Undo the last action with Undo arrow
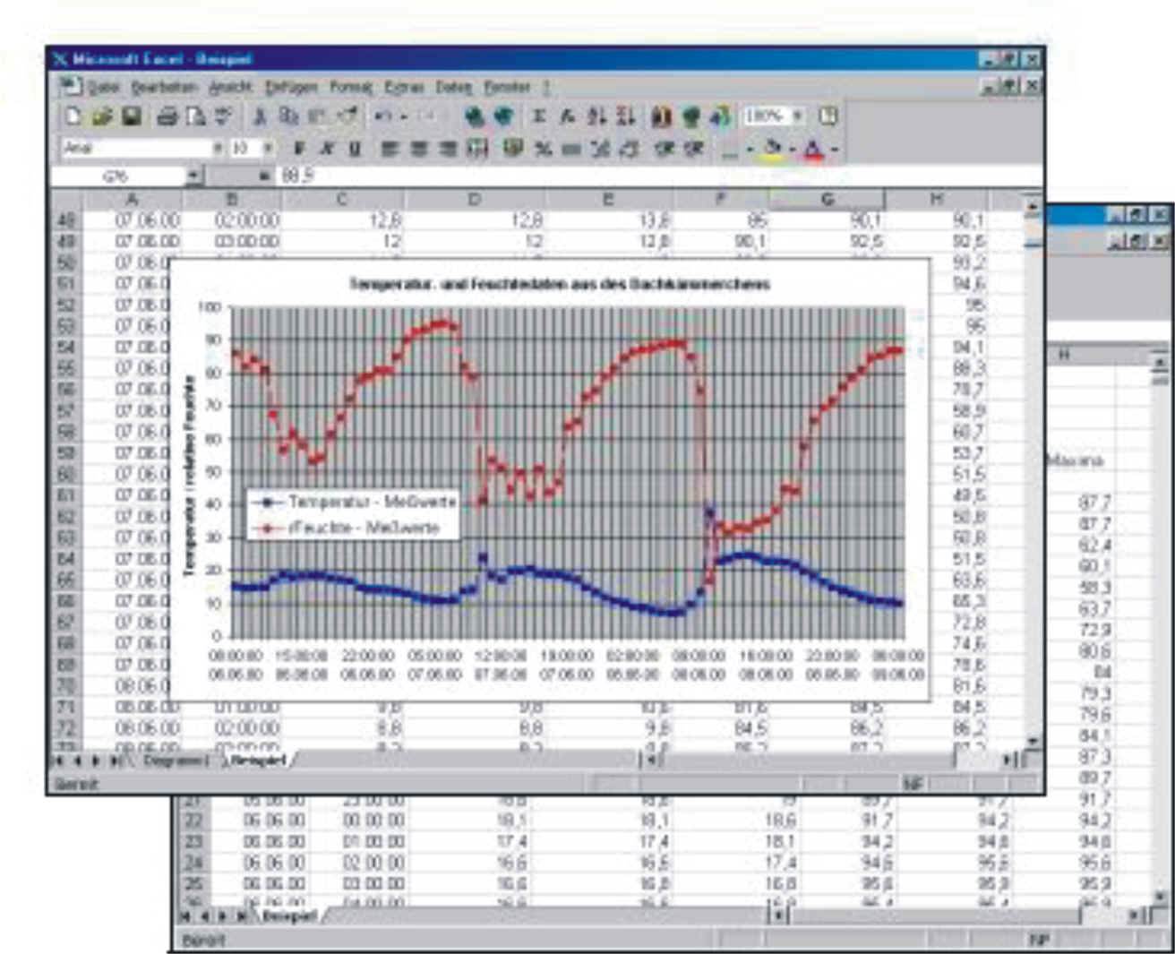The width and height of the screenshot is (1175, 954). click(x=383, y=116)
